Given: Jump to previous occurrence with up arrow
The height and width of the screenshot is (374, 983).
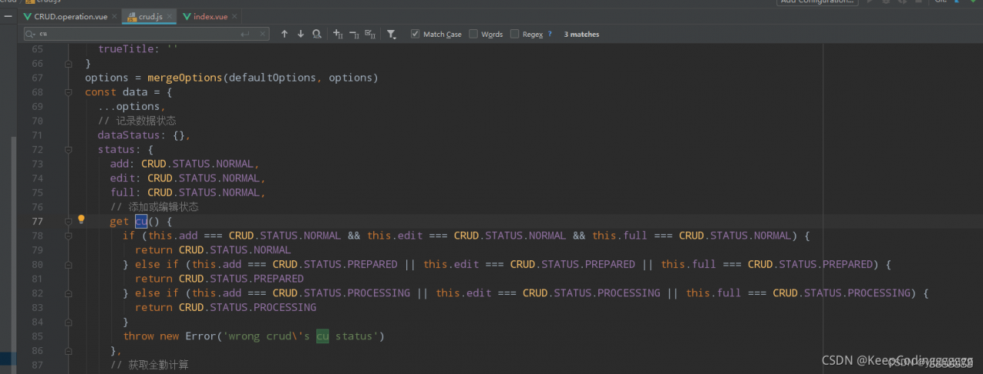Looking at the screenshot, I should (284, 34).
